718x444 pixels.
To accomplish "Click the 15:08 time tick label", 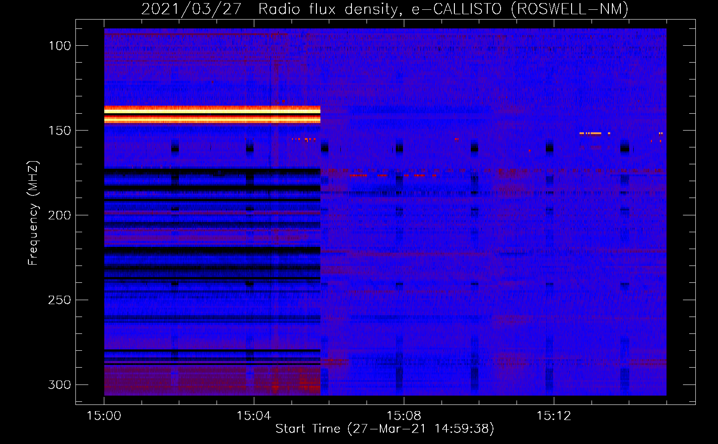I will [x=404, y=416].
